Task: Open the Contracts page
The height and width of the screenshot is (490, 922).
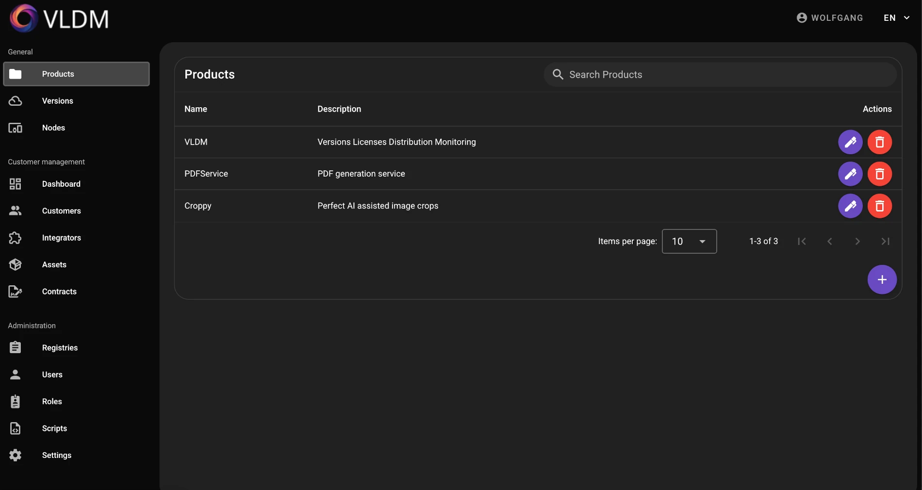Action: (59, 292)
